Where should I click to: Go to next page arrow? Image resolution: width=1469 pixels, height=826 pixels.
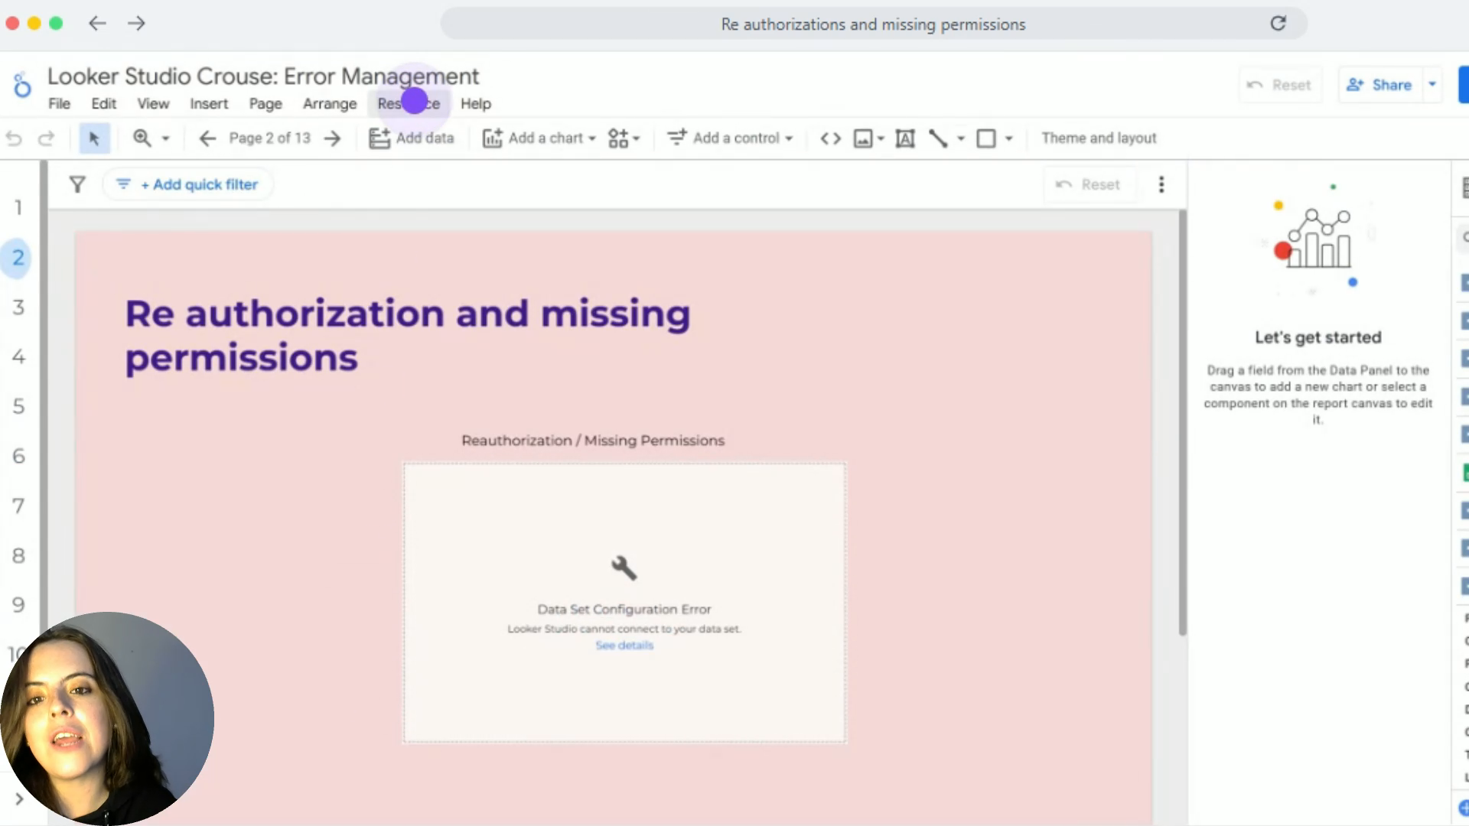pyautogui.click(x=332, y=138)
